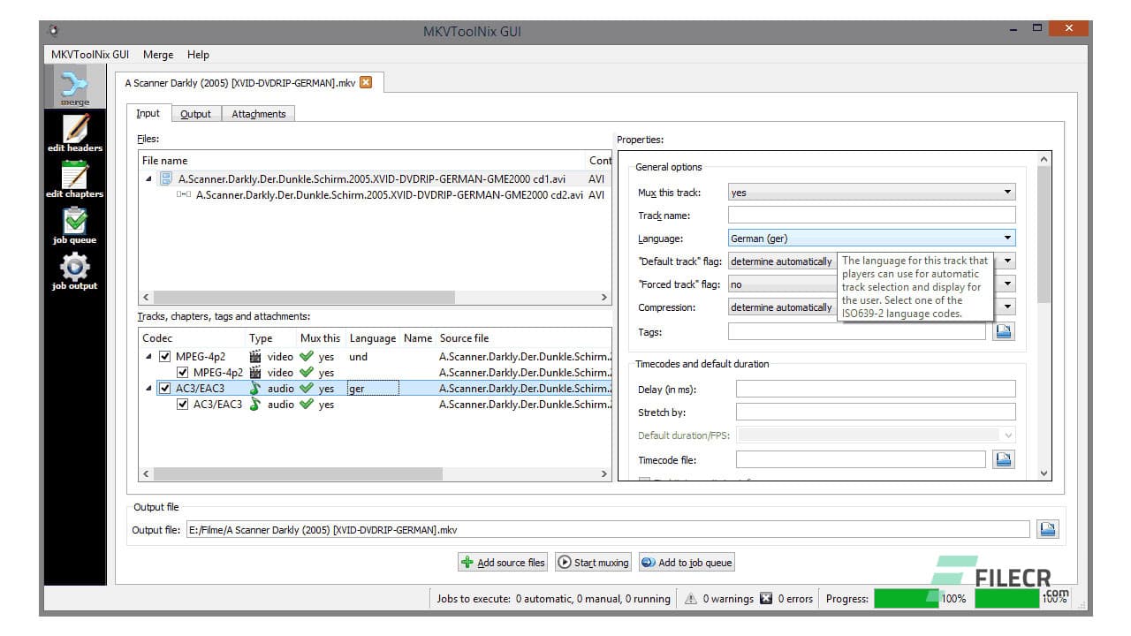Show the job output panel
1131x636 pixels.
[x=75, y=270]
